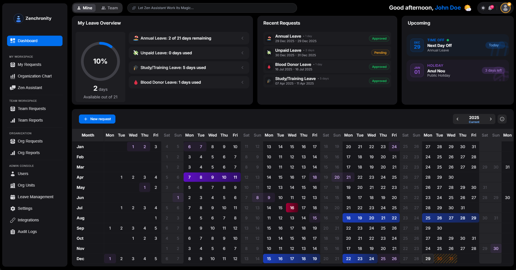The height and width of the screenshot is (270, 516).
Task: Toggle the light/dark theme sun icon
Action: pos(483,8)
